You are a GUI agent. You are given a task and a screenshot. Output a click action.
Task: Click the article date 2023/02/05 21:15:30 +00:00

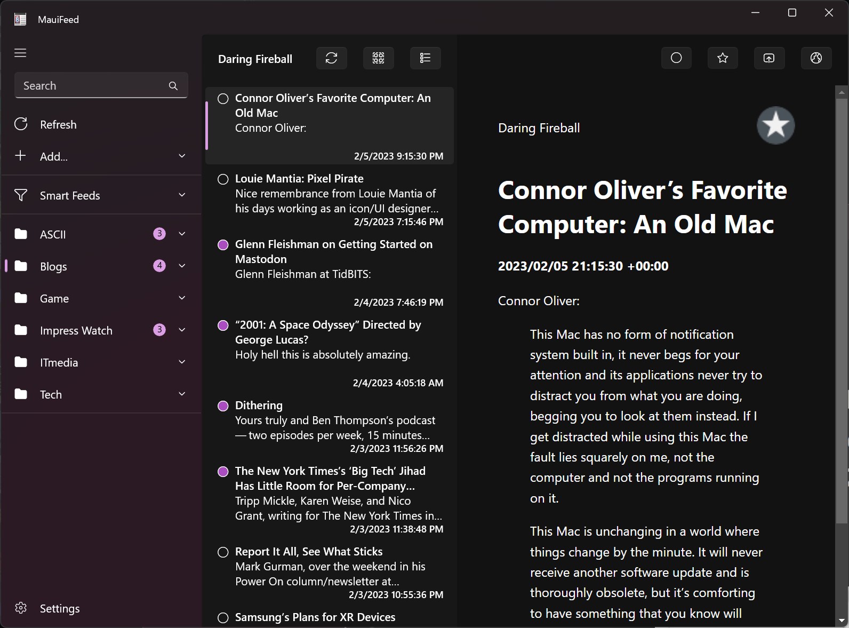point(583,266)
